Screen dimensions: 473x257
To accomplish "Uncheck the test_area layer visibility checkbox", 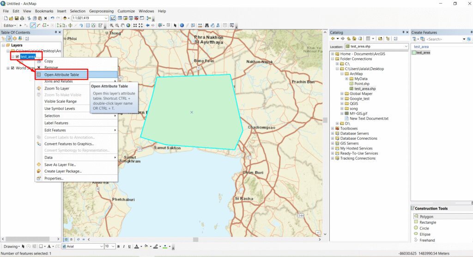I will click(x=17, y=57).
